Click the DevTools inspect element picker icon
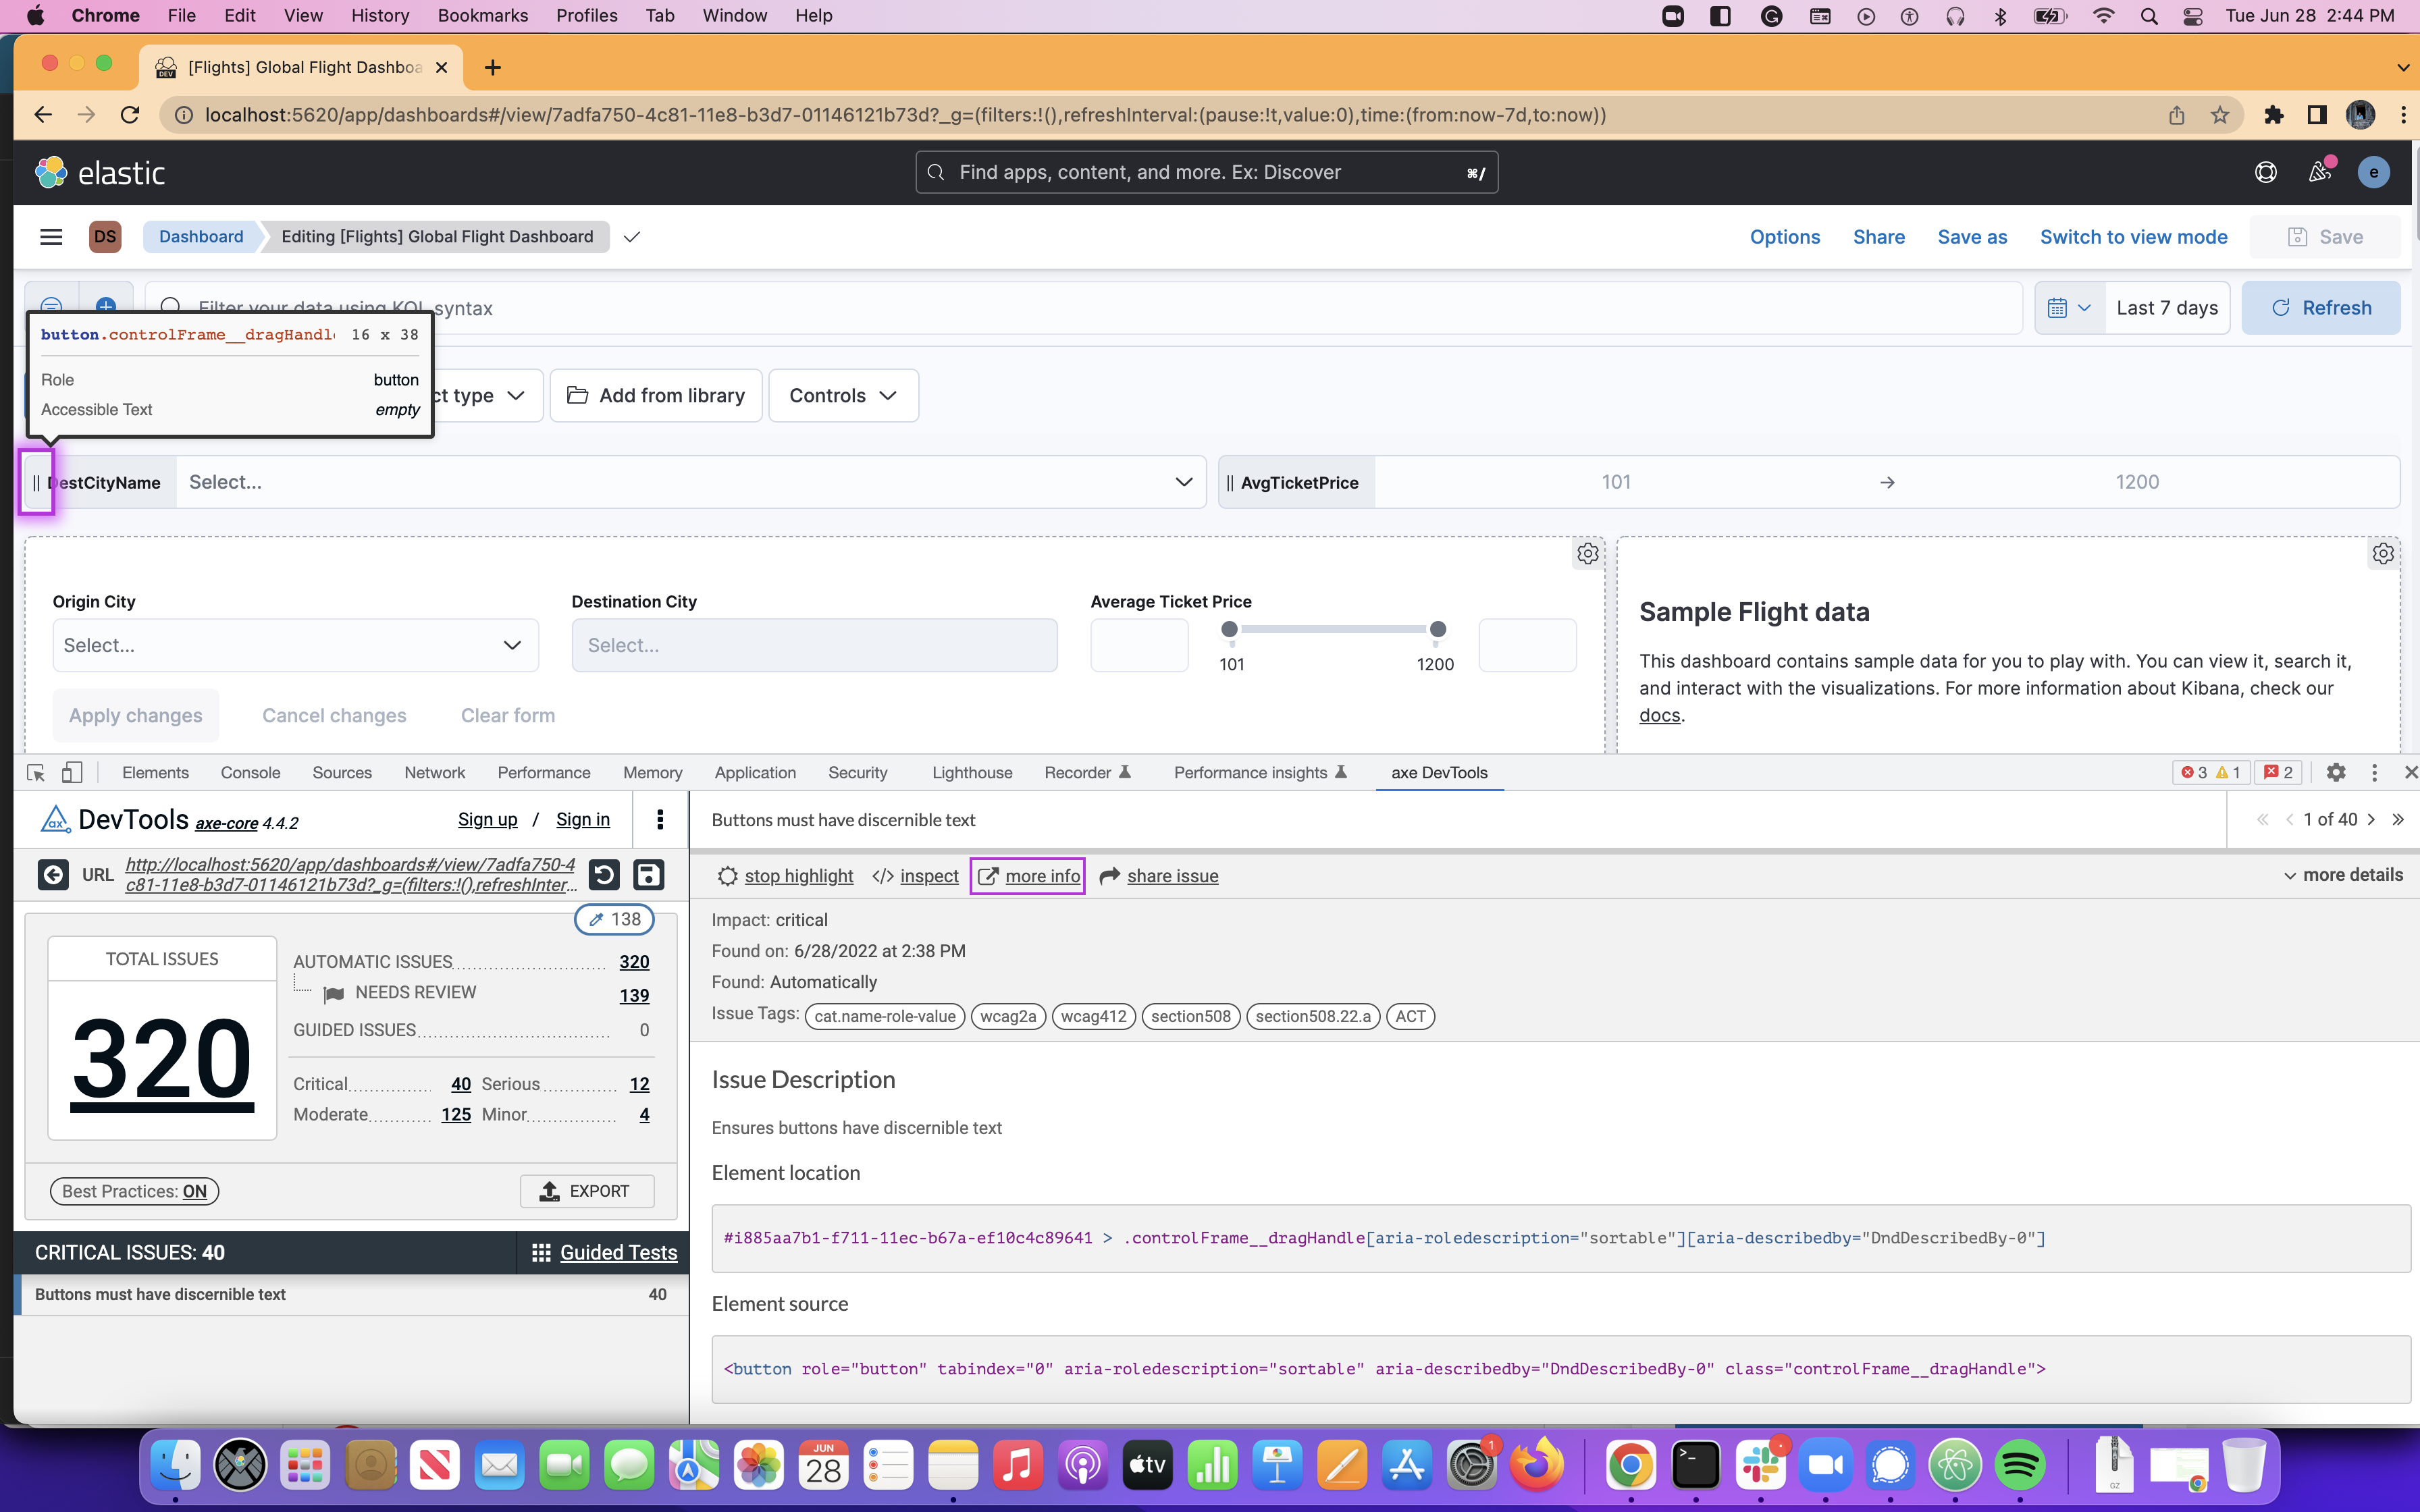The height and width of the screenshot is (1512, 2420). pos(36,773)
